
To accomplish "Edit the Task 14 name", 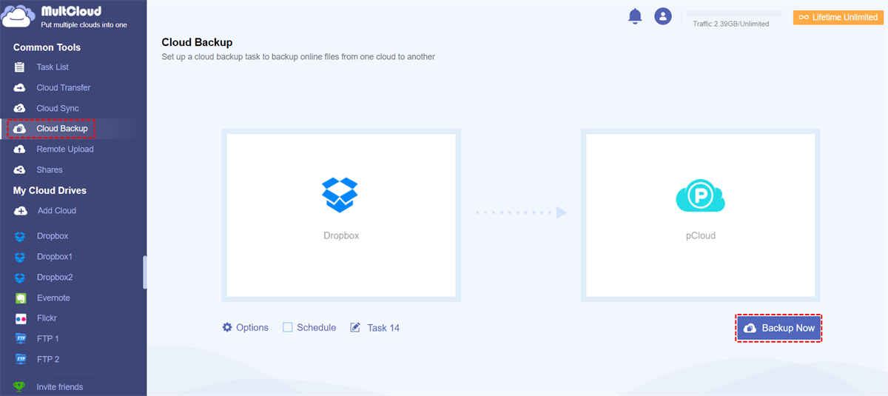I will click(x=383, y=327).
